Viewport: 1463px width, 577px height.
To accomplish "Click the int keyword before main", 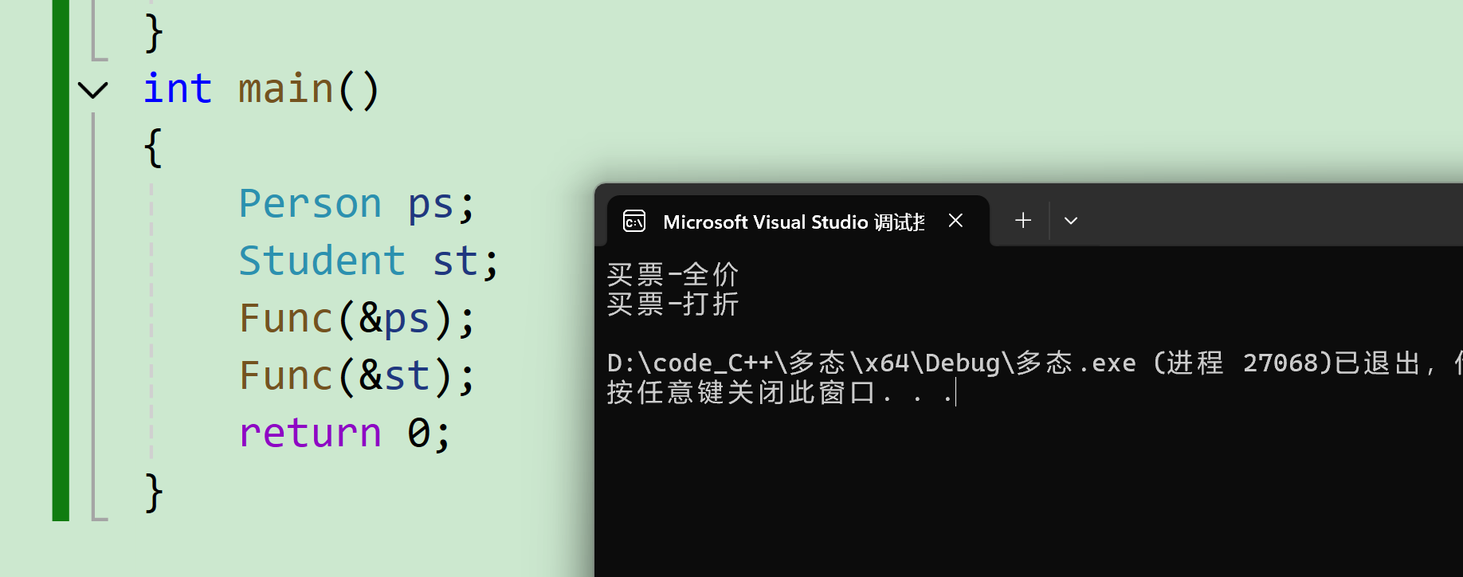I will click(x=178, y=88).
